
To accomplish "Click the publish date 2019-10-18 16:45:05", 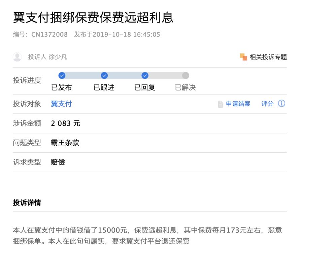I will 126,34.
